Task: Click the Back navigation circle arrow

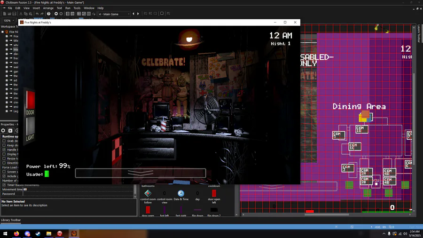Action: 56,14
